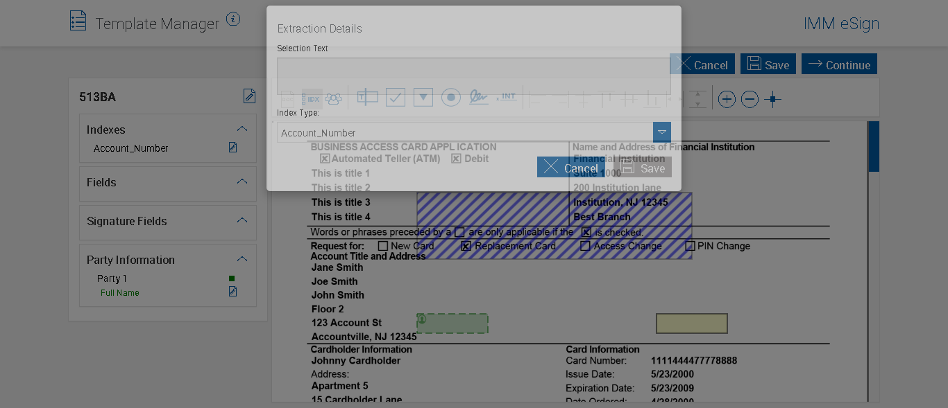Image resolution: width=948 pixels, height=408 pixels.
Task: Collapse the Signature Fields section
Action: [x=242, y=220]
